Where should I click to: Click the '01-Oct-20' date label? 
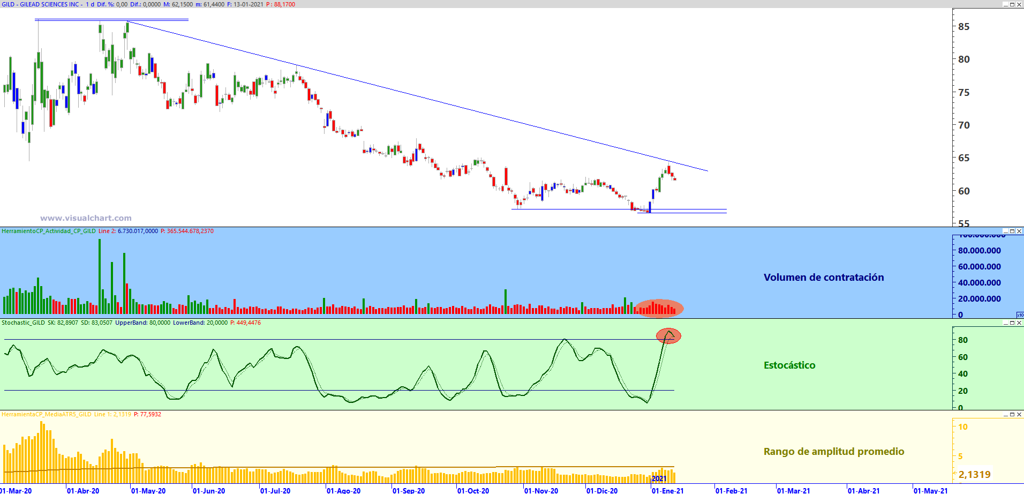(473, 490)
